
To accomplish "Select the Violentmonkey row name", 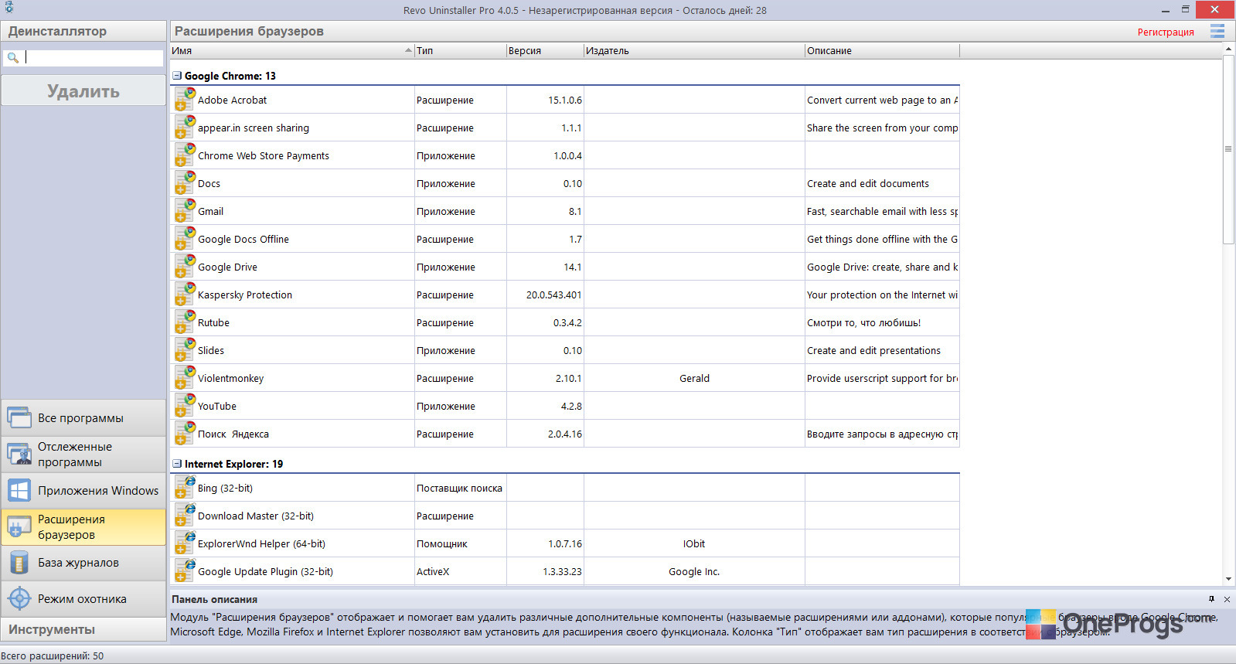I will (231, 378).
